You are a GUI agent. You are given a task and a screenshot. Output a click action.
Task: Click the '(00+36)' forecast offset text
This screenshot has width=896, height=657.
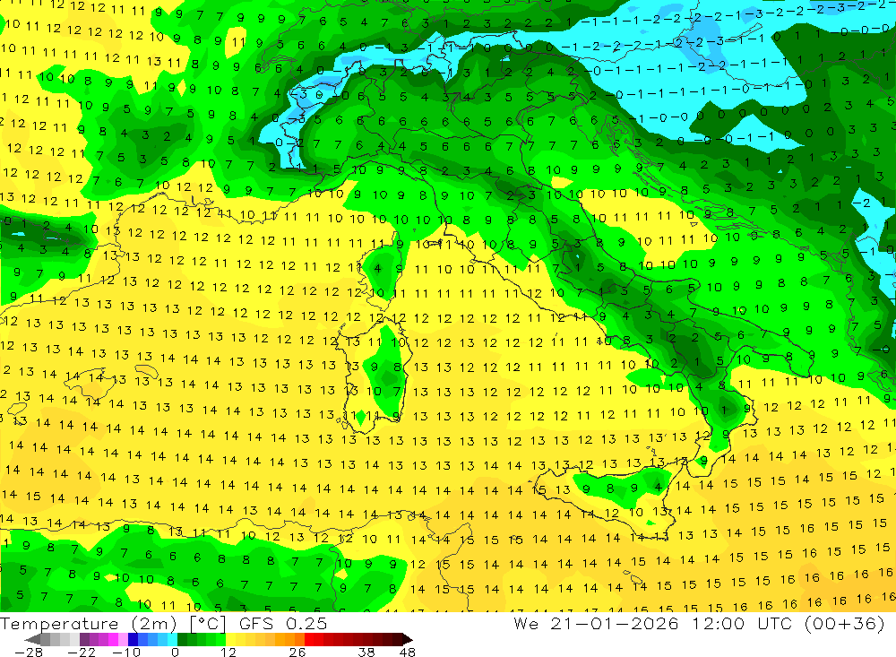point(845,624)
